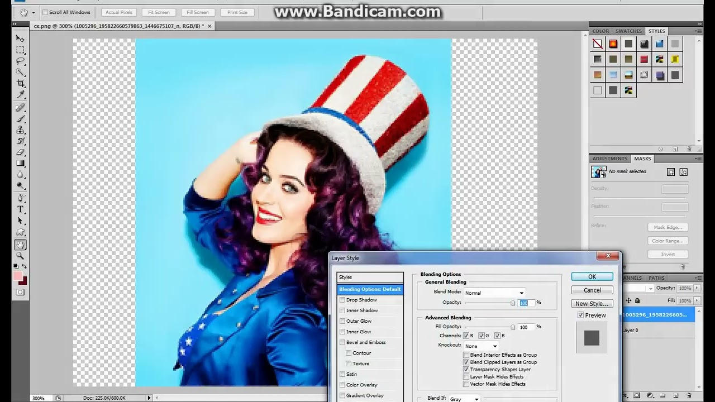The height and width of the screenshot is (402, 715).
Task: Swap foreground and background colors
Action: coord(24,266)
